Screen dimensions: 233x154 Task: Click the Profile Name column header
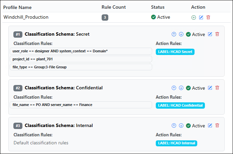tap(17, 7)
